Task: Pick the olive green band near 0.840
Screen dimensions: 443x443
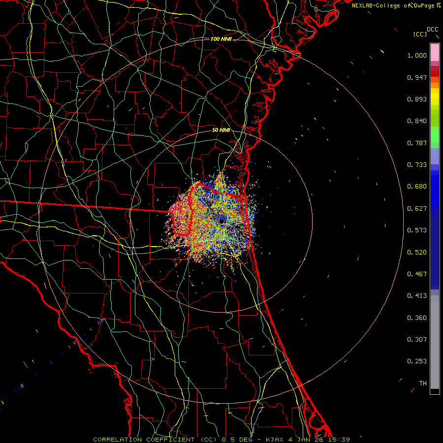Action: coord(435,118)
